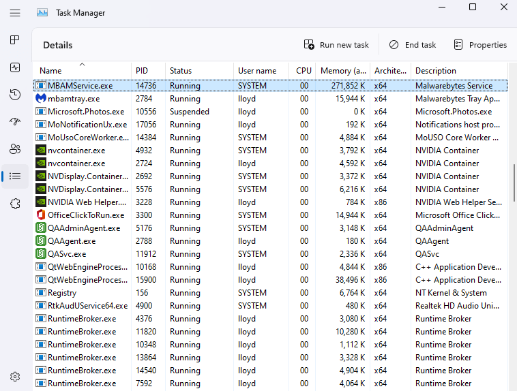Open App history from the sidebar
The image size is (517, 391).
point(15,95)
